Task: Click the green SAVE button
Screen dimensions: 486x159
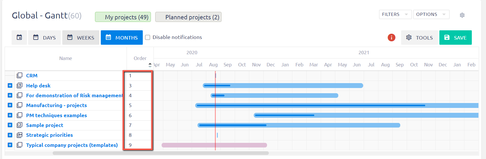Action: click(455, 38)
